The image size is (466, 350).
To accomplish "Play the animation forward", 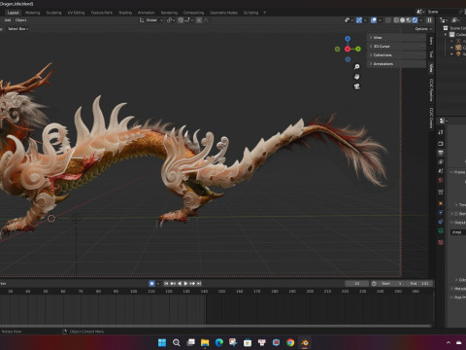I will (x=185, y=284).
